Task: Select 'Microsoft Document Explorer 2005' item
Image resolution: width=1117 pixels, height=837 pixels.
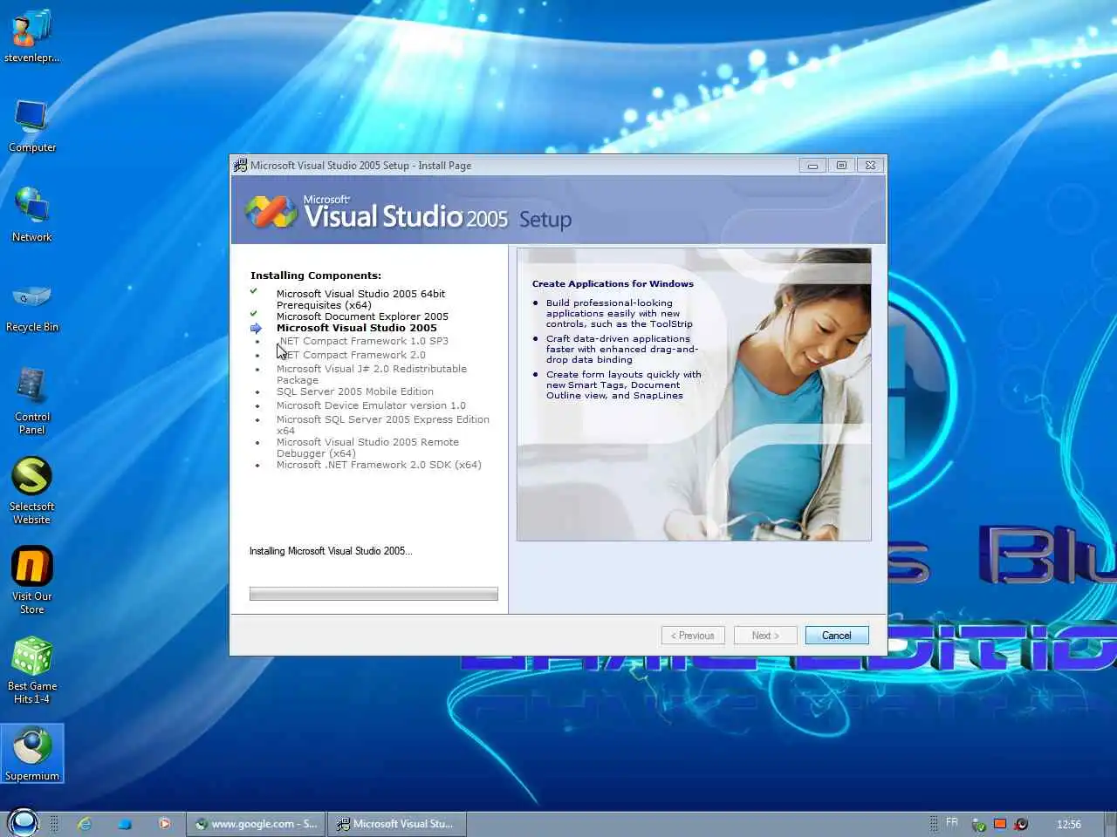Action: pos(362,316)
